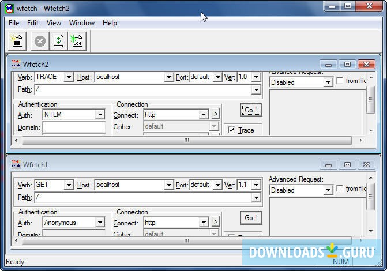Expand the Ver dropdown showing 1.0
Image resolution: width=387 pixels, height=271 pixels.
257,77
